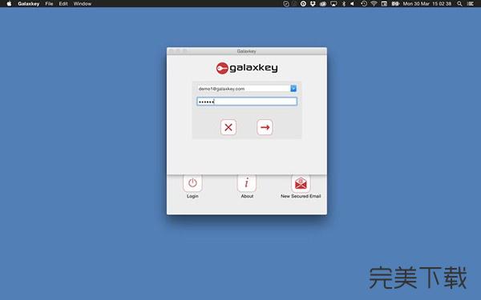Open the Galaxkey application menu
Image resolution: width=481 pixels, height=300 pixels.
29,4
